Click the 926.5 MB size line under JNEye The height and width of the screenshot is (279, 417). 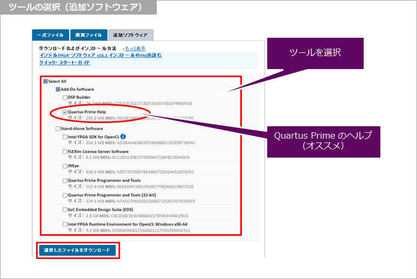(131, 172)
